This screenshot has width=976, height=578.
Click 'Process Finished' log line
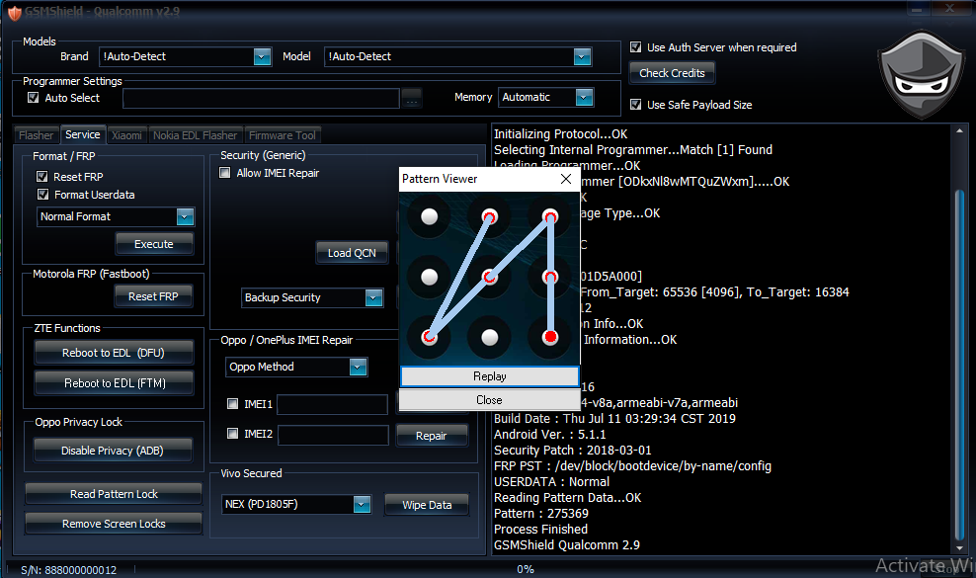(540, 530)
